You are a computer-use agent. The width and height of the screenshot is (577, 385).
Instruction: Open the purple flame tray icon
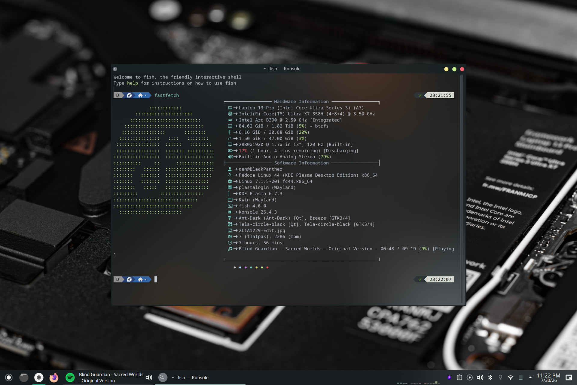[449, 377]
